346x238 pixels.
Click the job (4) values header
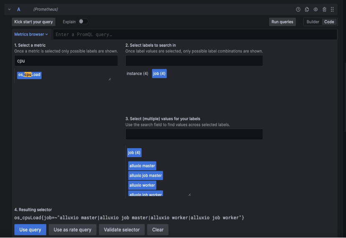pyautogui.click(x=134, y=153)
